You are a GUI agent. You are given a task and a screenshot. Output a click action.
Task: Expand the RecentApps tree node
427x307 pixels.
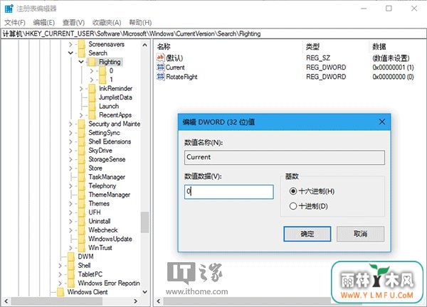[81, 115]
